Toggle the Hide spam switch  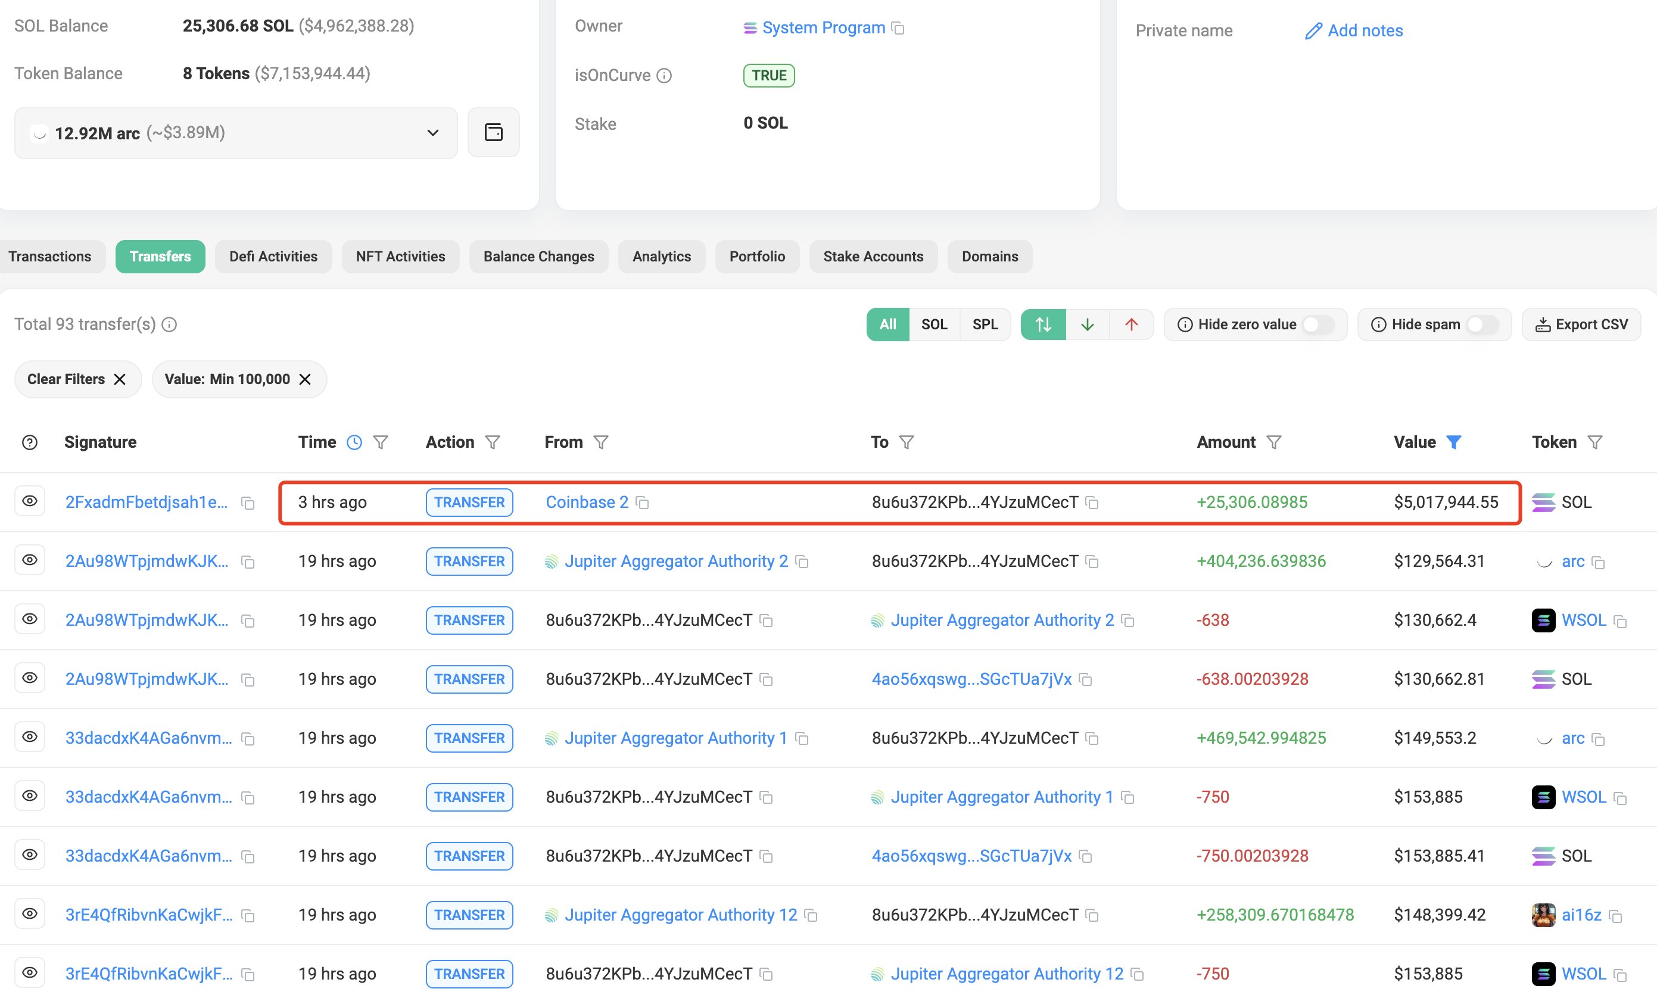coord(1483,325)
